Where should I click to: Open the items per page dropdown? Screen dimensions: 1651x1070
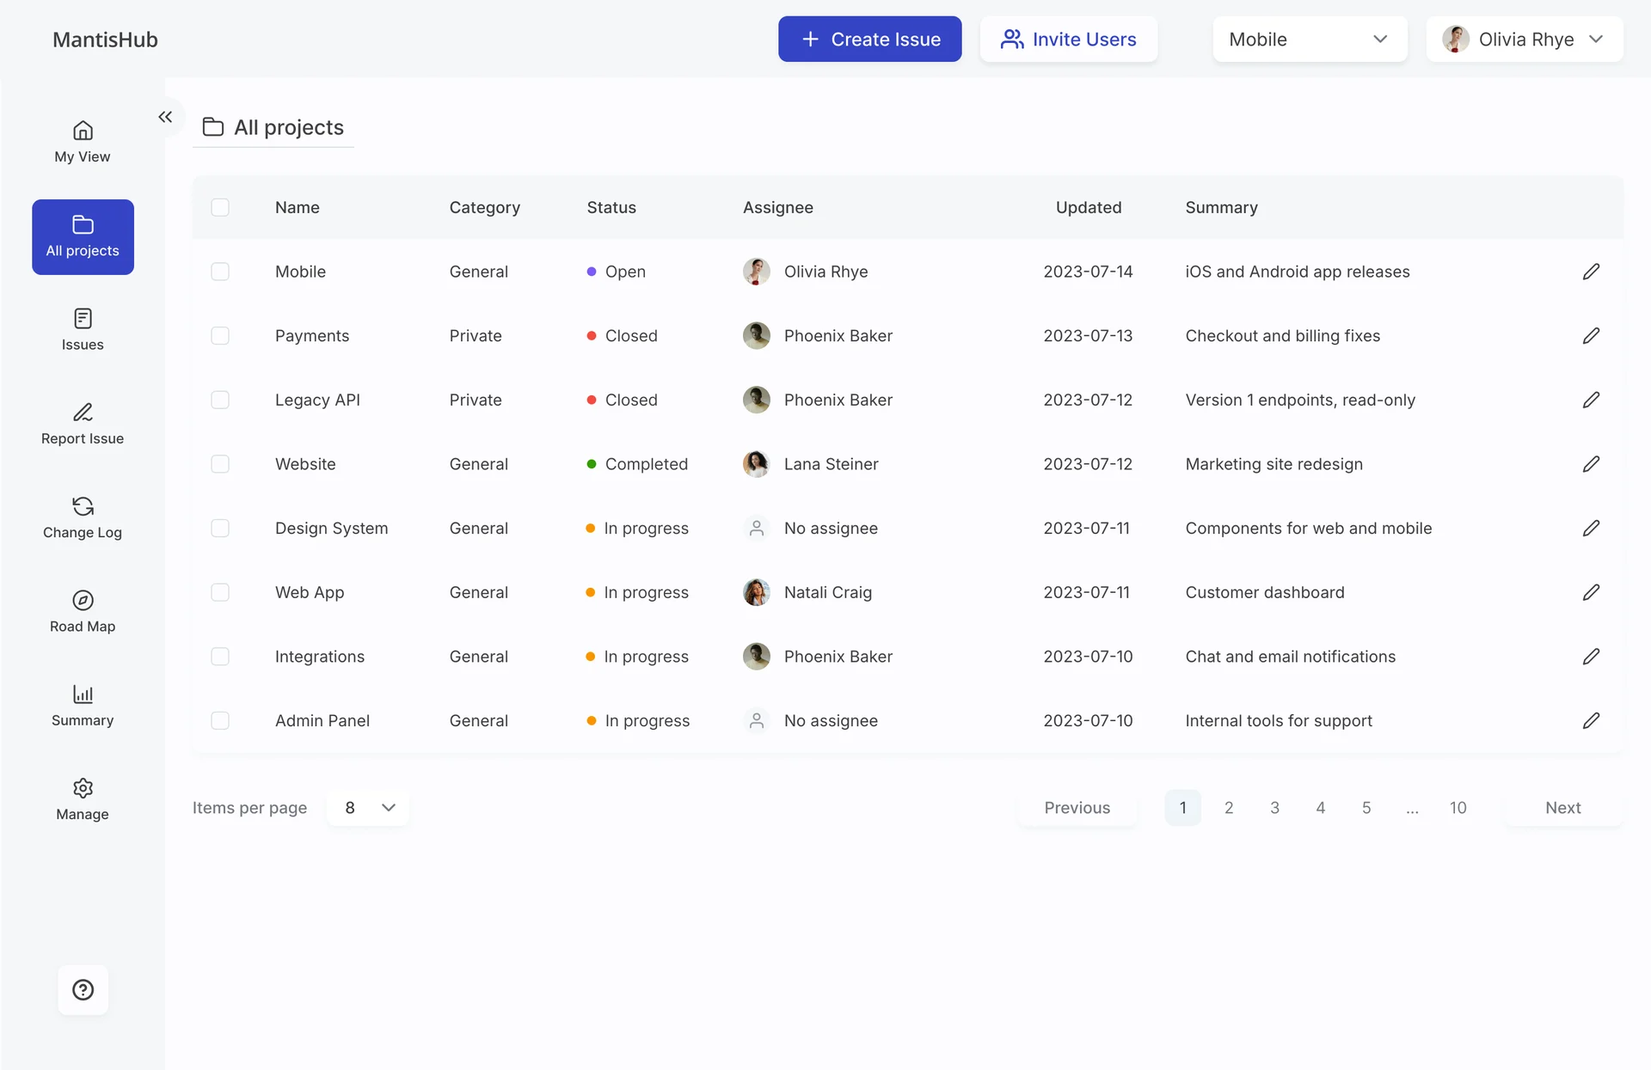(368, 808)
